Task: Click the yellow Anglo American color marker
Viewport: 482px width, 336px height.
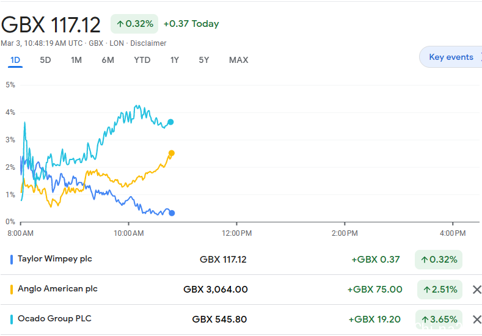Action: coord(12,290)
